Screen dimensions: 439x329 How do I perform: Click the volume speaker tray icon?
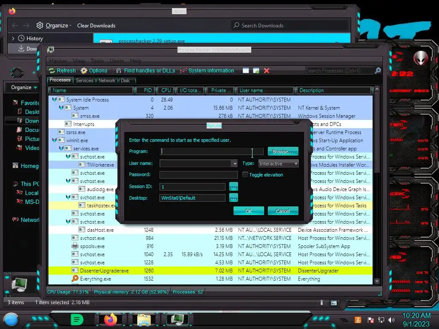391,320
